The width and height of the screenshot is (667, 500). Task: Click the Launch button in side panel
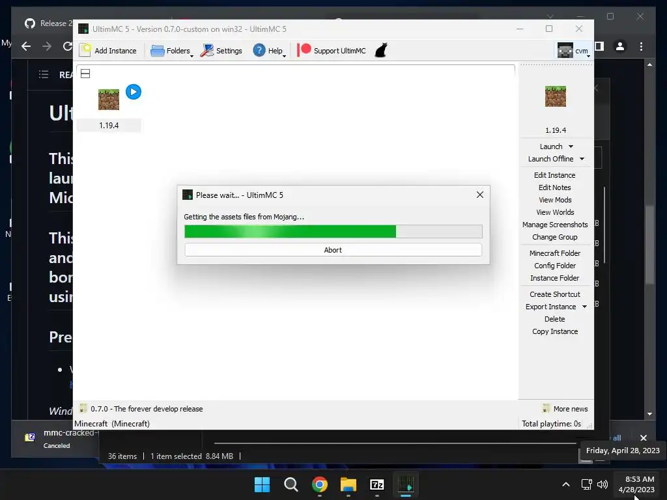[x=551, y=146]
